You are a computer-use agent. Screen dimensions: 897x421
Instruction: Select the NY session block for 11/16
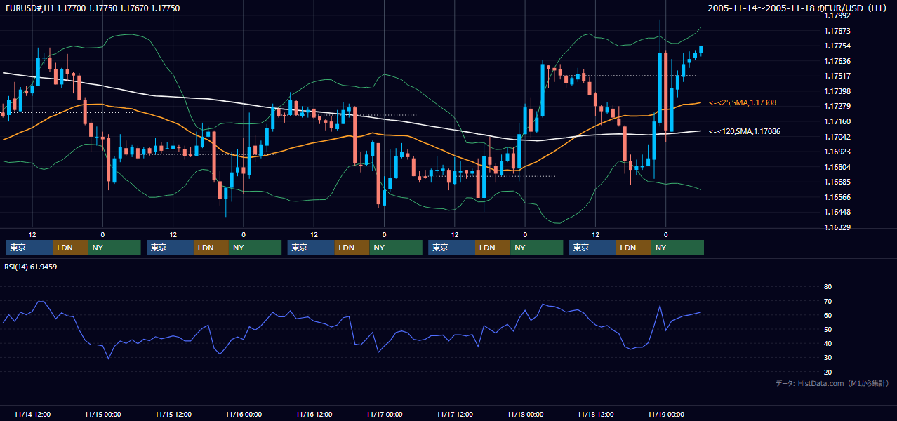click(x=396, y=248)
